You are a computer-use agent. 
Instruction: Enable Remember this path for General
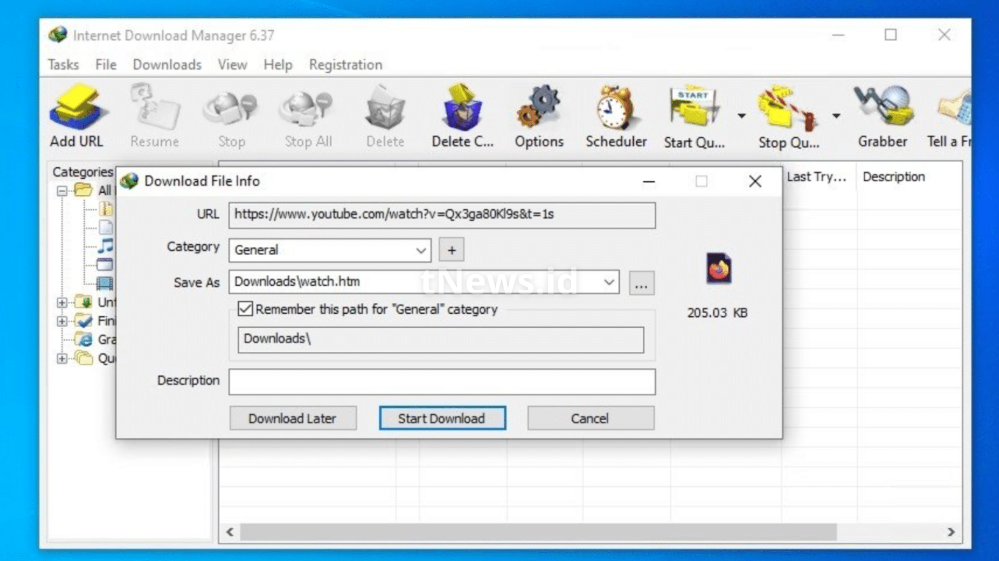coord(245,309)
